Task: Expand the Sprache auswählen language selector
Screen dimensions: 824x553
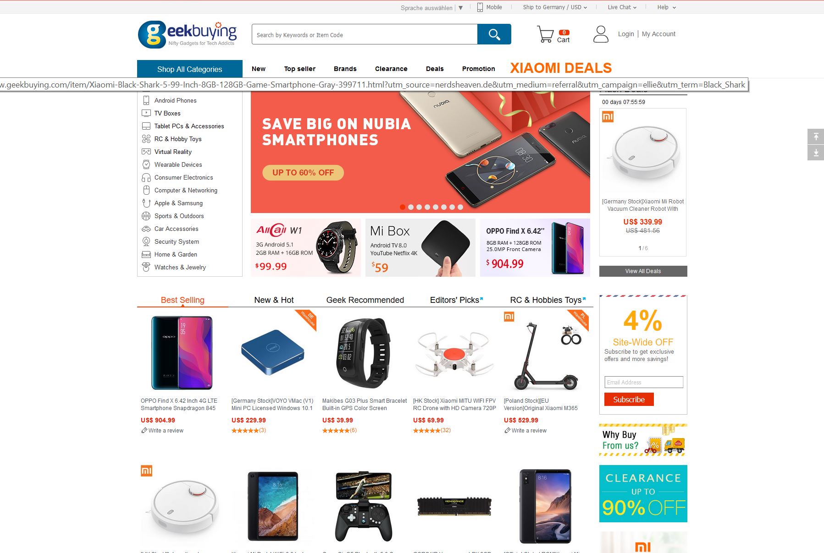Action: click(x=431, y=8)
